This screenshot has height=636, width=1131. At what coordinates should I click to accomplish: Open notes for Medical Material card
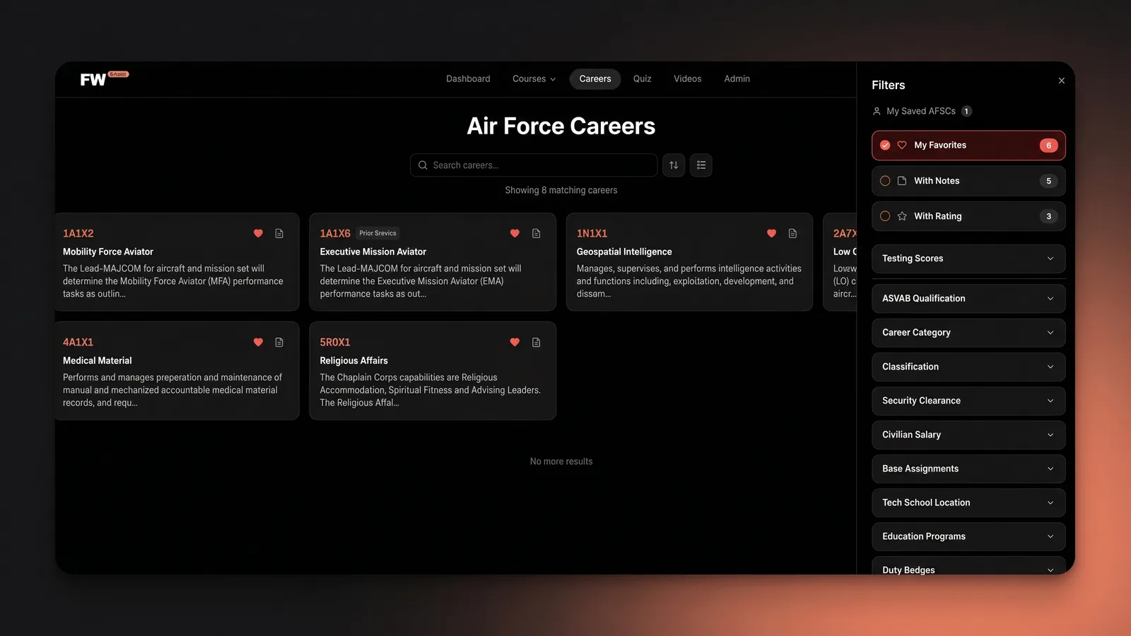279,342
